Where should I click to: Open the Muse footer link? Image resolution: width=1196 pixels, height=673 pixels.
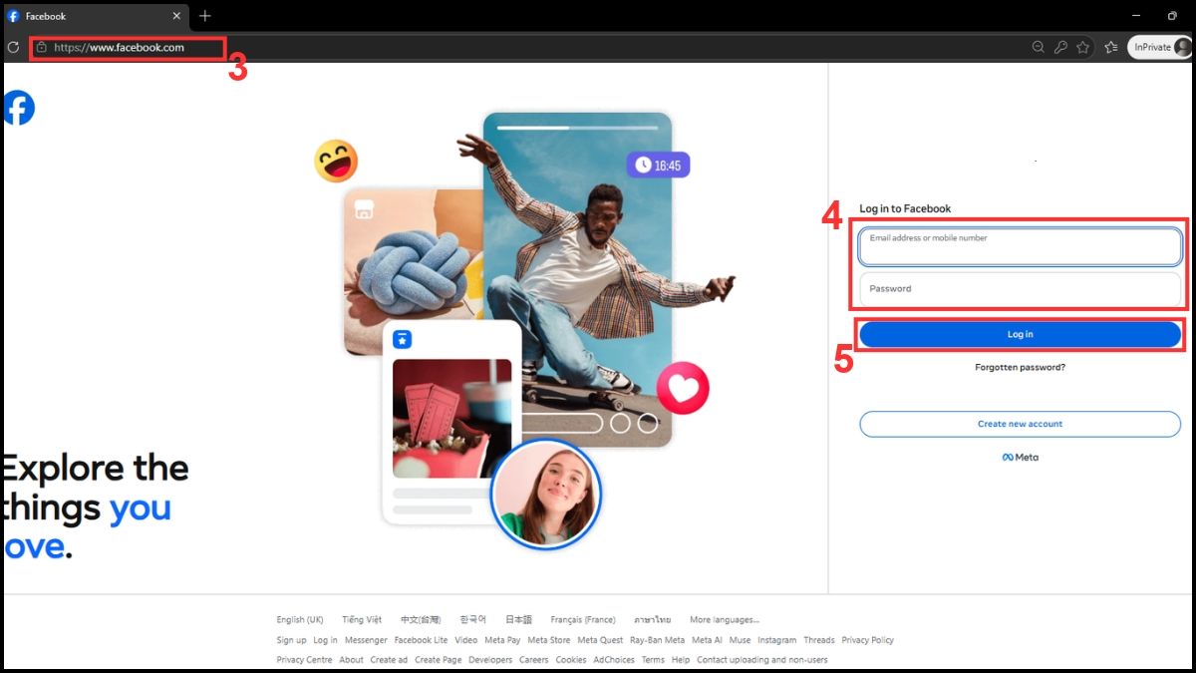(x=741, y=640)
